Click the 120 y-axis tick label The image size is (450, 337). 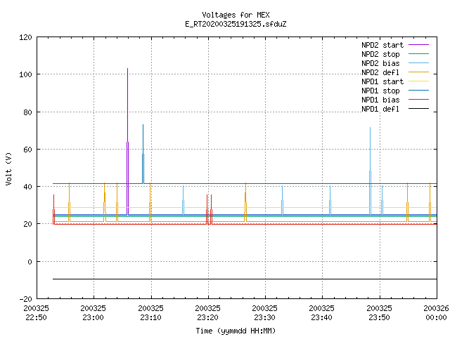tap(25, 37)
